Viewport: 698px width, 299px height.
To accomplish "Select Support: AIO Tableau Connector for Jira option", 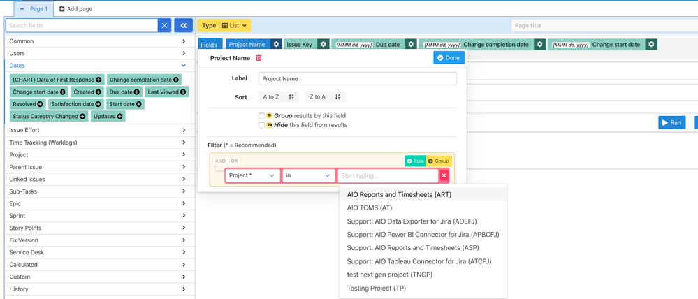I will tap(423, 261).
